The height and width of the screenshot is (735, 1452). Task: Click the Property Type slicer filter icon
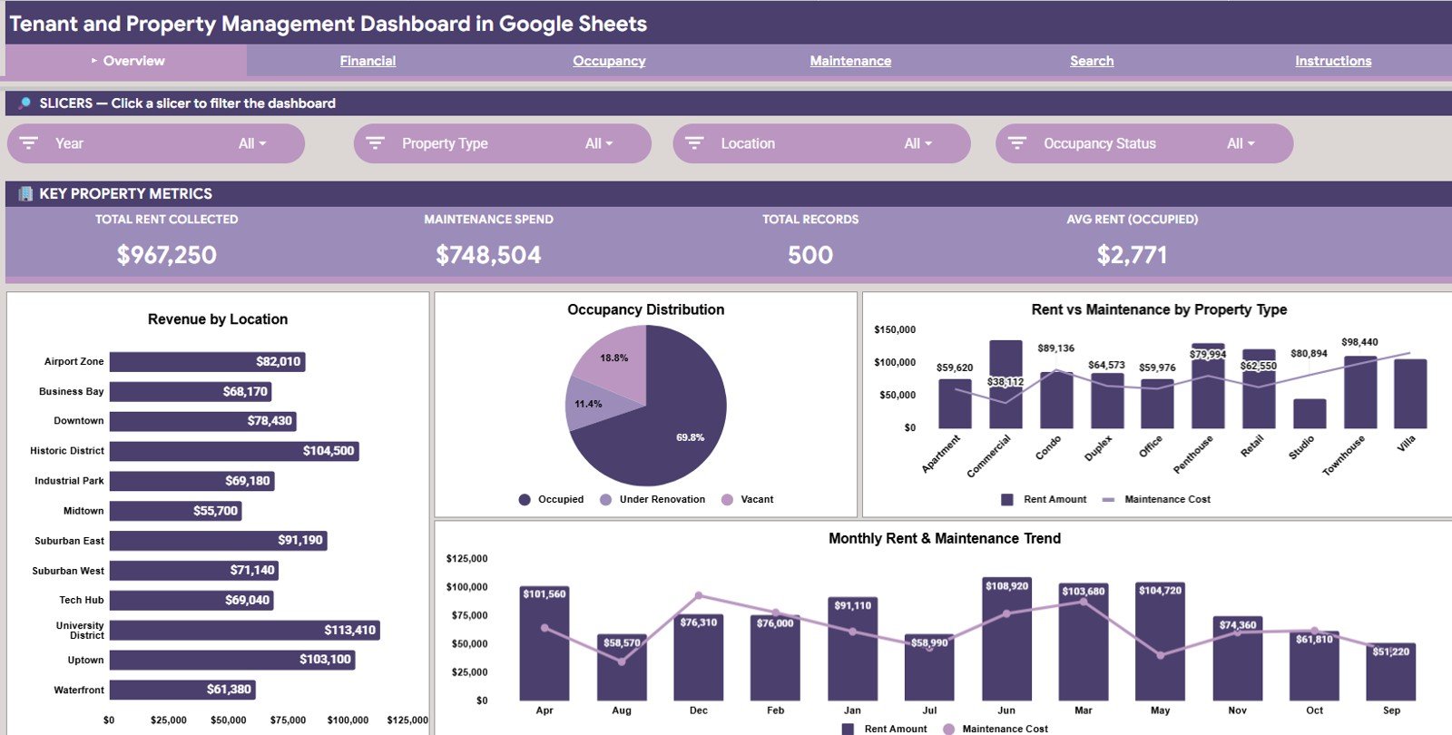[375, 143]
